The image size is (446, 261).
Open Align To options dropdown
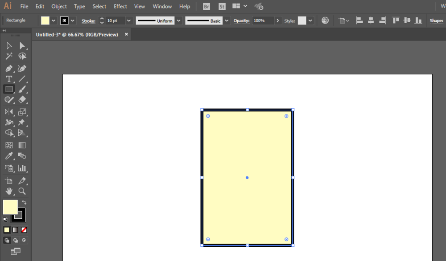coord(344,20)
